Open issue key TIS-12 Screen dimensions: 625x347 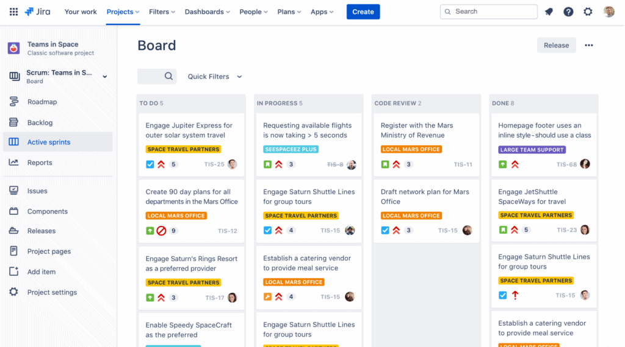(227, 231)
